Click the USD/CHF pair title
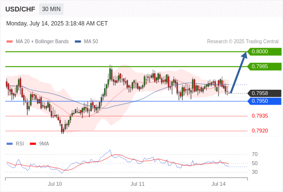 click(20, 9)
